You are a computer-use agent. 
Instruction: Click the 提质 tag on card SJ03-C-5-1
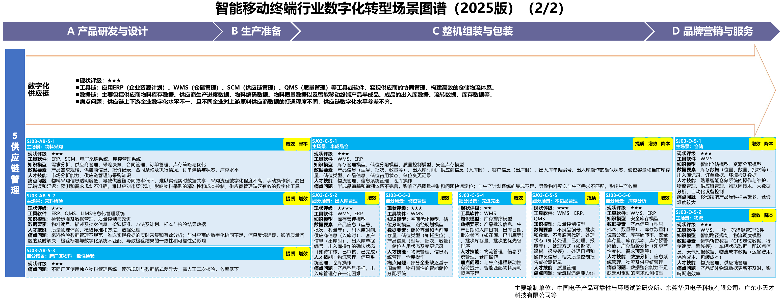click(x=640, y=144)
